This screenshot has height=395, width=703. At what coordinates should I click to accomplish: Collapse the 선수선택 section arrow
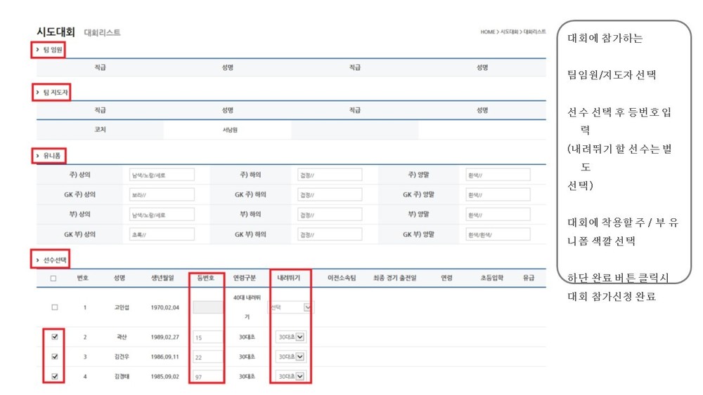[x=38, y=260]
